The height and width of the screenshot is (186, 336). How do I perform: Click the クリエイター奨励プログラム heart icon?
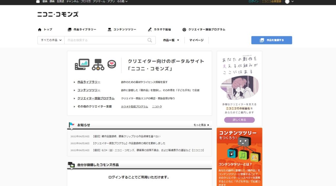pos(184,30)
